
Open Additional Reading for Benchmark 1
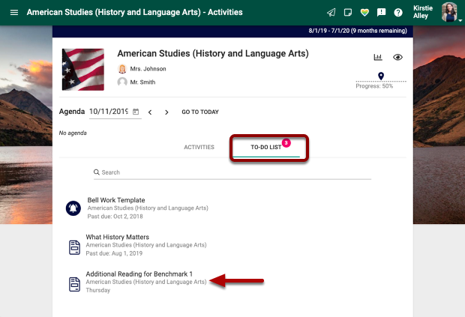click(x=139, y=274)
